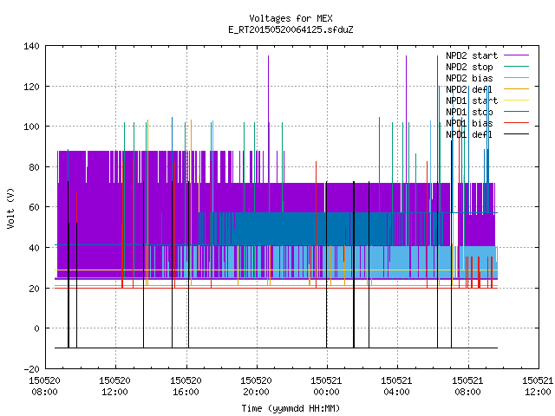555x416 pixels.
Task: Select the NPD1 defl legend entry
Action: 469,134
